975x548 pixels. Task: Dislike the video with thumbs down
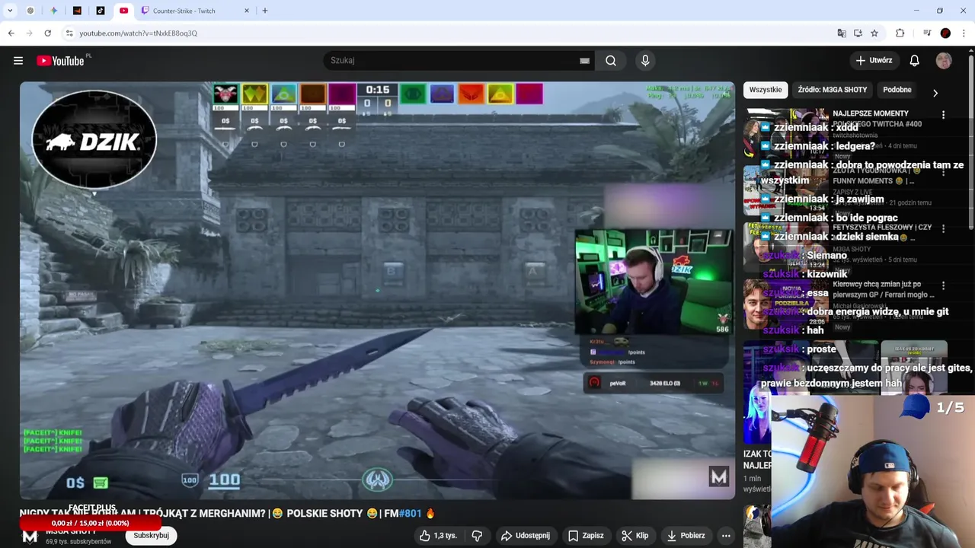click(x=477, y=536)
